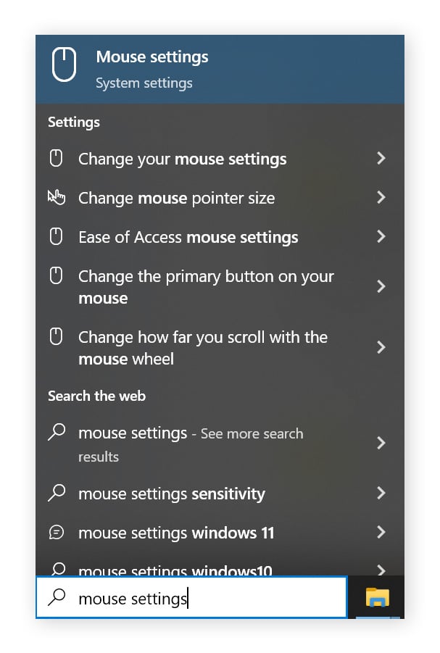Click the mouse icon beside scroll wheel option
The height and width of the screenshot is (653, 440).
point(56,337)
